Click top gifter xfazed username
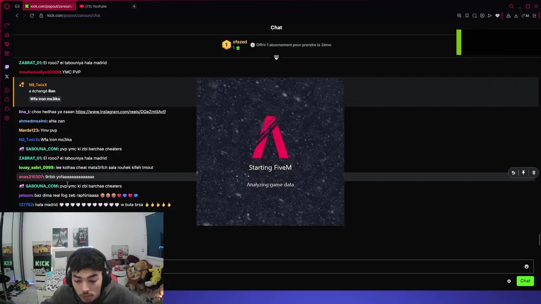This screenshot has height=304, width=541. pos(240,42)
